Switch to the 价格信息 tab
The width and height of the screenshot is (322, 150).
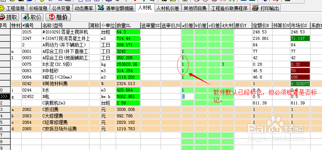point(38,8)
